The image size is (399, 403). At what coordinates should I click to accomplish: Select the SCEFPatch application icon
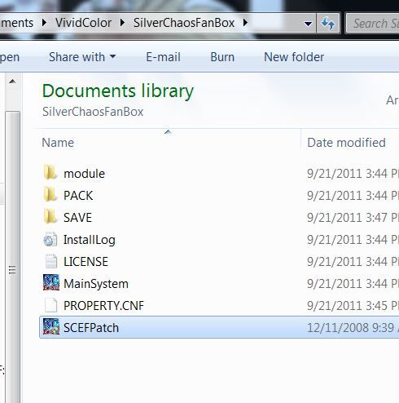51,326
